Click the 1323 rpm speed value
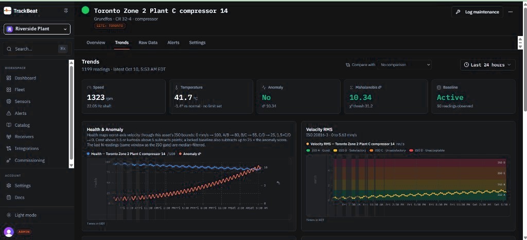Image resolution: width=527 pixels, height=240 pixels. click(x=100, y=98)
